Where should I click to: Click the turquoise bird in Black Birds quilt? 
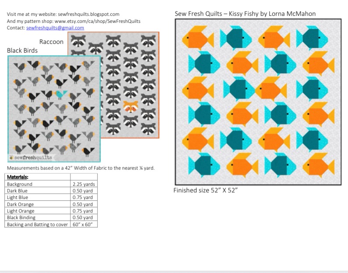[61, 94]
